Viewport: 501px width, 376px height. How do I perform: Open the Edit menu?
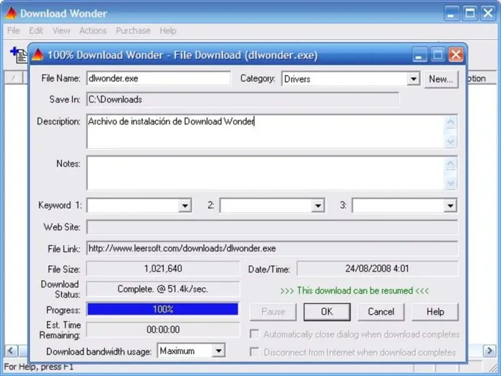pyautogui.click(x=36, y=31)
